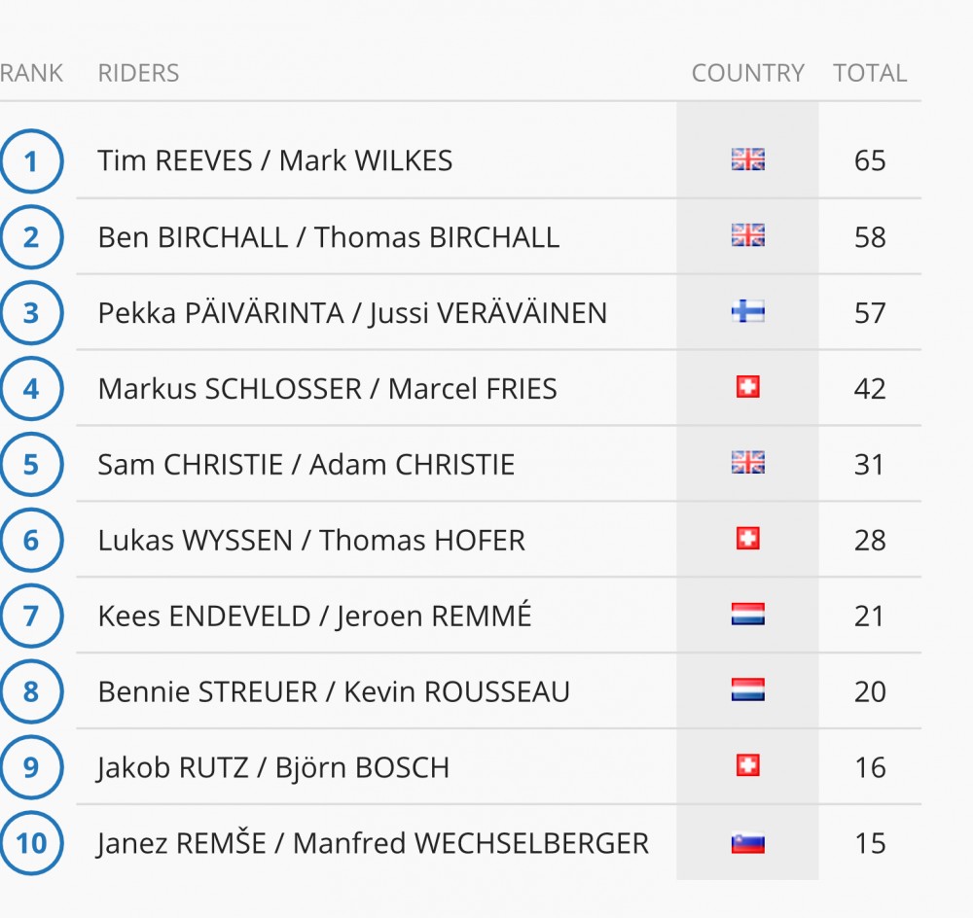Sort by the COUNTRY column header
Screen dimensions: 973x918
coord(747,73)
